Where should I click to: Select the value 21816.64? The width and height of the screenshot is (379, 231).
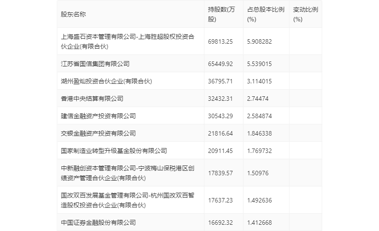coord(220,133)
